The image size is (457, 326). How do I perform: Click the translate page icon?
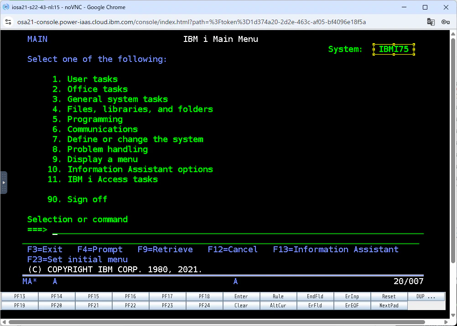pos(431,22)
